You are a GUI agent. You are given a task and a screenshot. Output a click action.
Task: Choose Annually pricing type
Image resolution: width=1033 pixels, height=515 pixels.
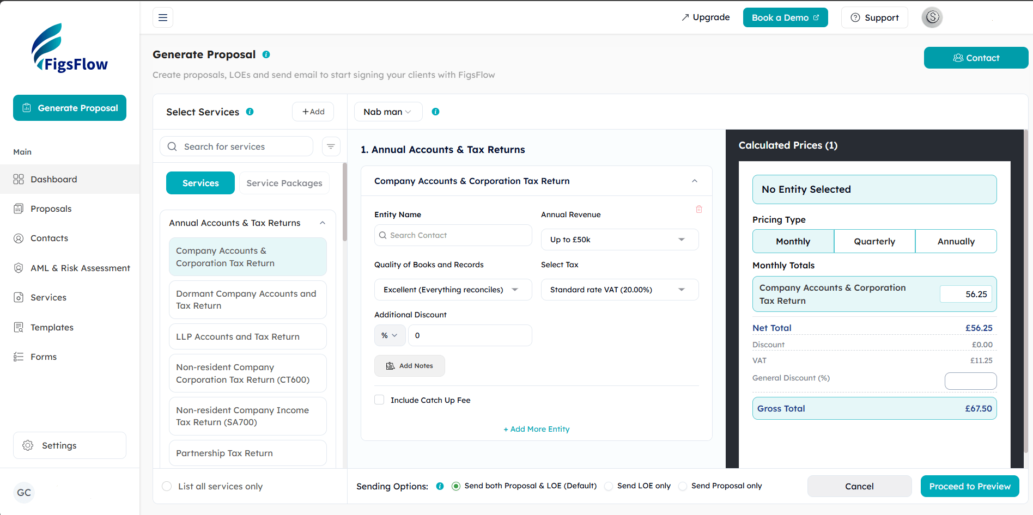(956, 241)
